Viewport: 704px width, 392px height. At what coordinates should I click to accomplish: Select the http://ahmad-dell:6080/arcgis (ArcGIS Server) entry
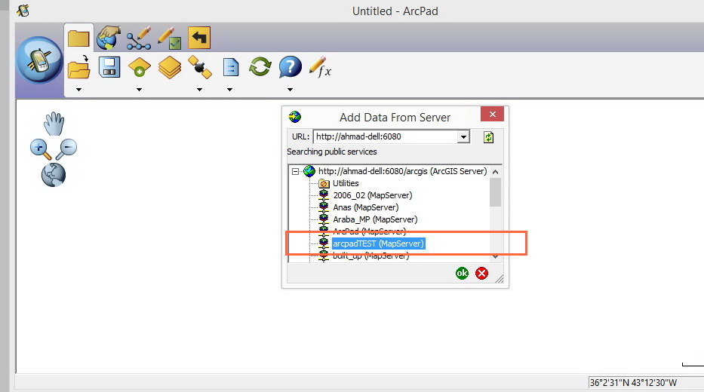[x=403, y=171]
